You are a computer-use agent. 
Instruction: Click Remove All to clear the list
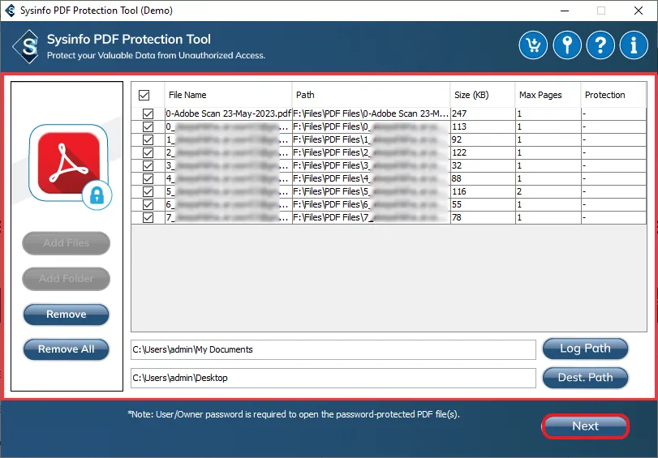(x=66, y=349)
